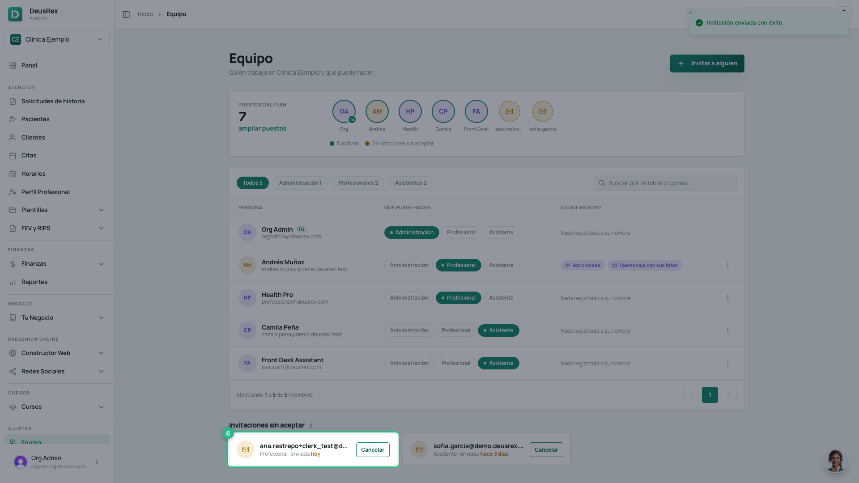Image resolution: width=859 pixels, height=483 pixels.
Task: Select the Asistentes 2 filter tab
Action: [x=411, y=183]
